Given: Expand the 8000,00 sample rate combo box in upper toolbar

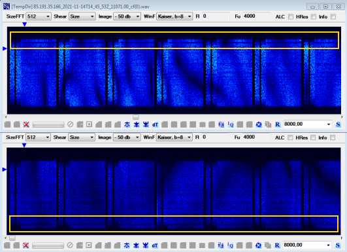Looking at the screenshot, I should 307,124.
